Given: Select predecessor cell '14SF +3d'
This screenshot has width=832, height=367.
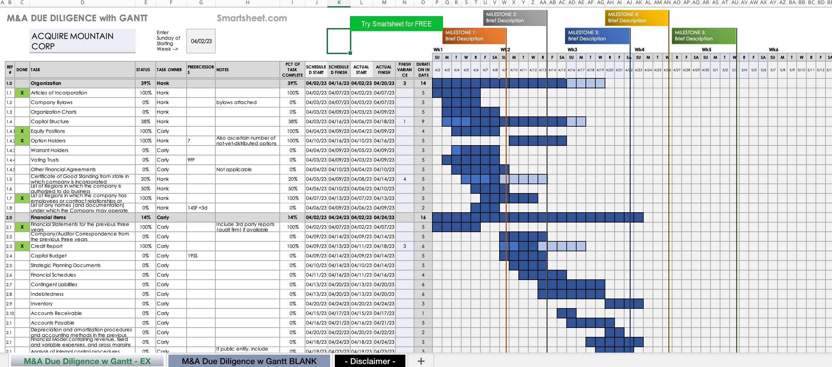Looking at the screenshot, I should (x=201, y=208).
